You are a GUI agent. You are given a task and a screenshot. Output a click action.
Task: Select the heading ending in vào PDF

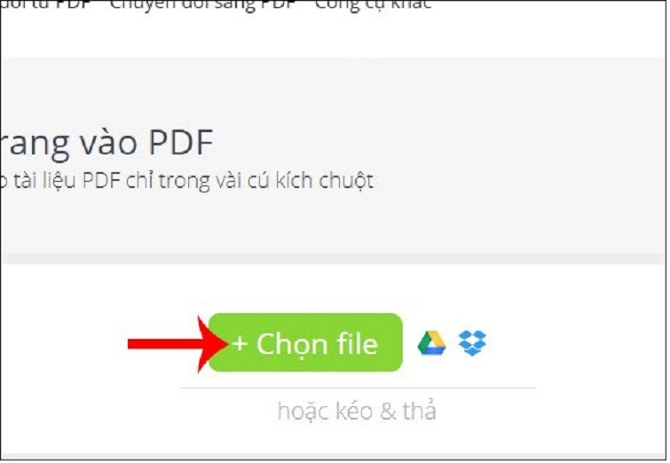[x=106, y=143]
